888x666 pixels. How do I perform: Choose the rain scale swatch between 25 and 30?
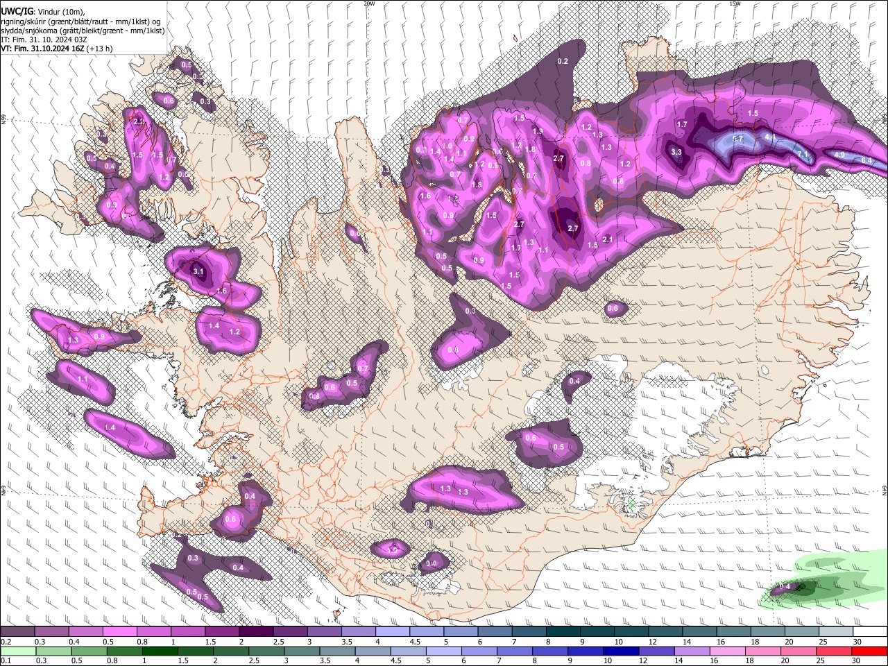(833, 651)
